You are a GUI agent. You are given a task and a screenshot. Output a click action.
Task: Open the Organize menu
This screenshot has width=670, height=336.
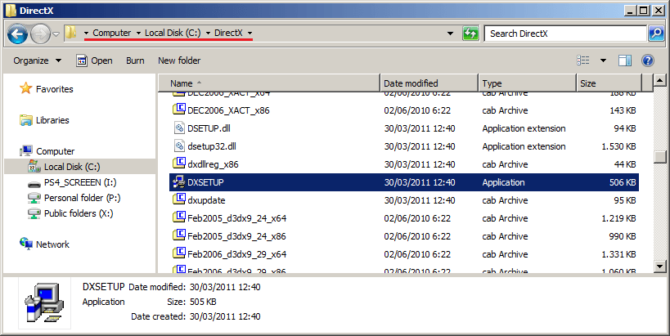(37, 60)
